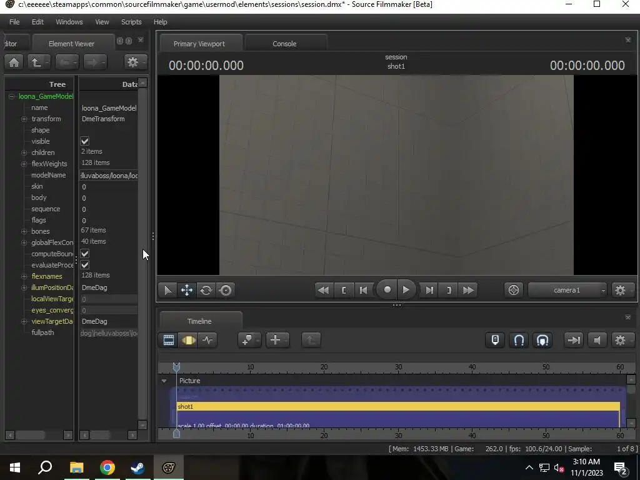Open viewport settings gear
640x480 pixels.
(x=620, y=290)
